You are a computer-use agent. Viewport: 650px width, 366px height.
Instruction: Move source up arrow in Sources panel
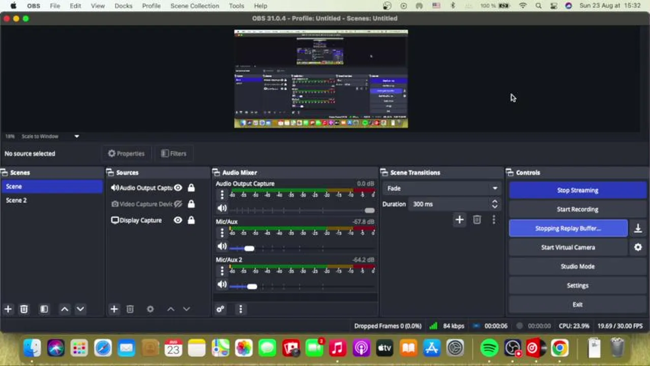pyautogui.click(x=171, y=309)
